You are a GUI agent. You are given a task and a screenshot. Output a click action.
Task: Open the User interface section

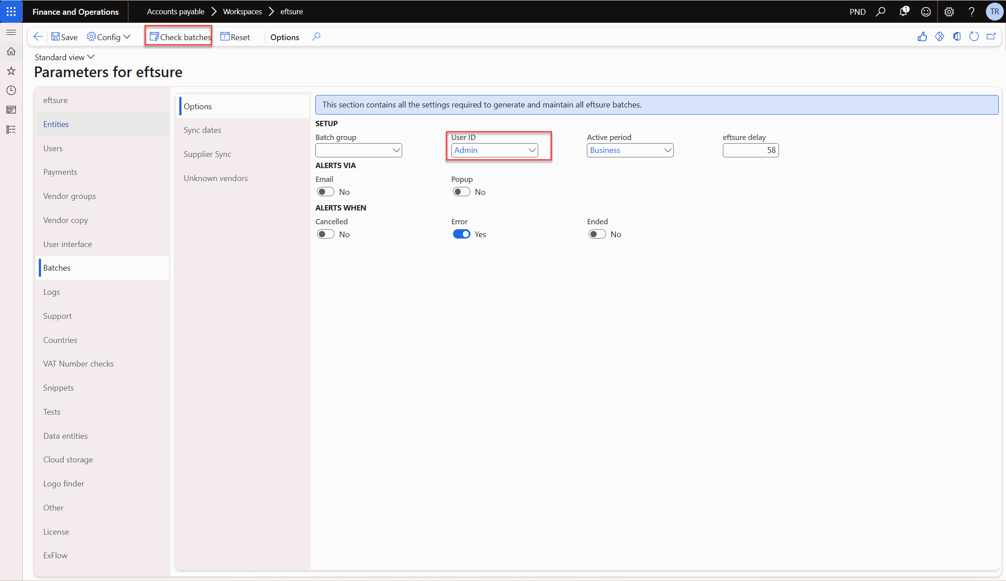103,244
